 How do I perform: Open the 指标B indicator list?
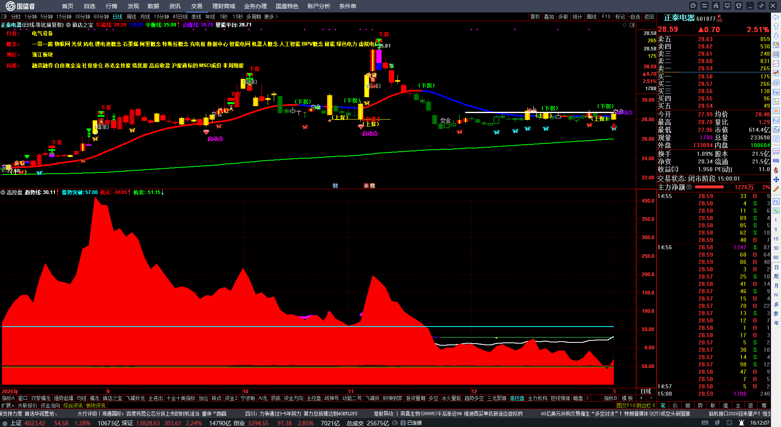click(x=611, y=398)
